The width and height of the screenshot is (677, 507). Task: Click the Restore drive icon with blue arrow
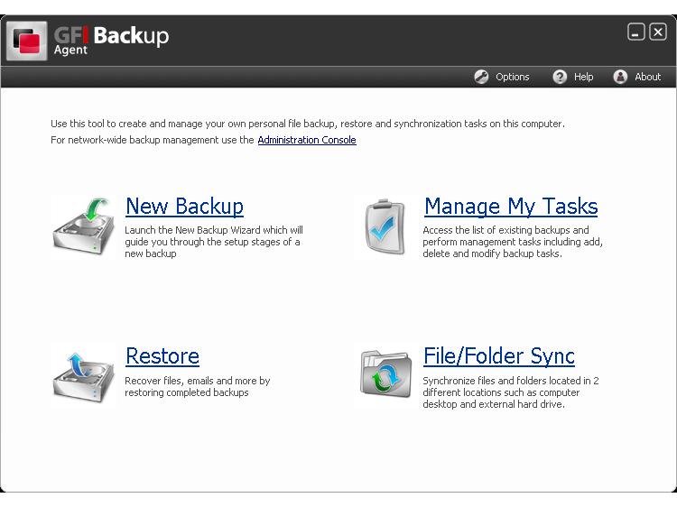tap(84, 376)
